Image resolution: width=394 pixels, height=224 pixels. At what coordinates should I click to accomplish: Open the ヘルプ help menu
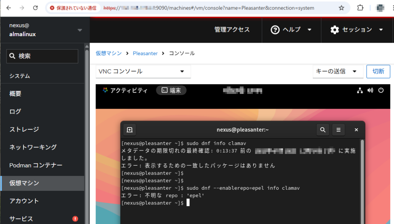291,30
